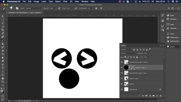Open brush Flow dropdown arrow

click(x=72, y=8)
